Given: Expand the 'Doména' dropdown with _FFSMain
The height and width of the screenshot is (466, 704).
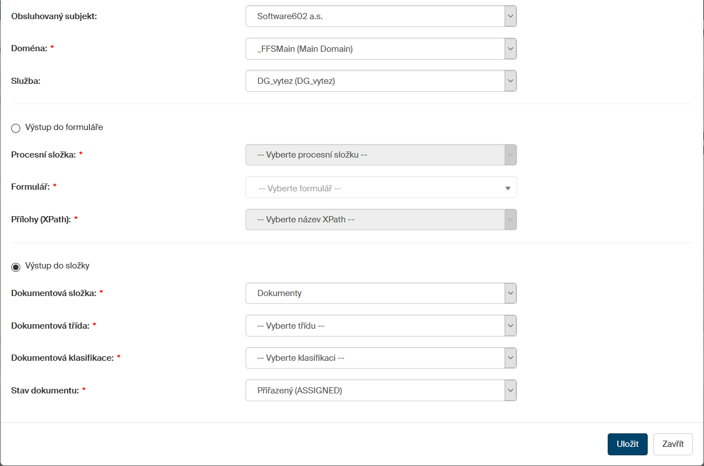Looking at the screenshot, I should click(375, 49).
